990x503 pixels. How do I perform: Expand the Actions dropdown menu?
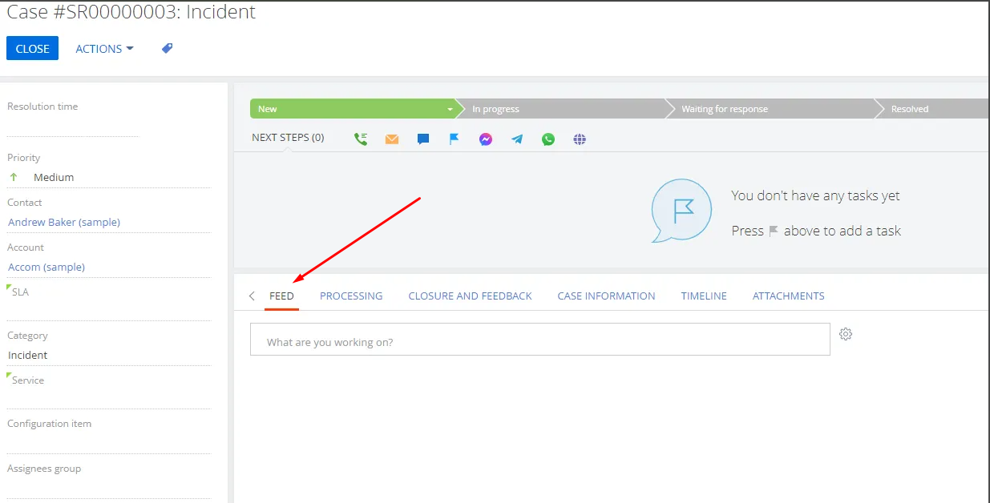pos(104,49)
